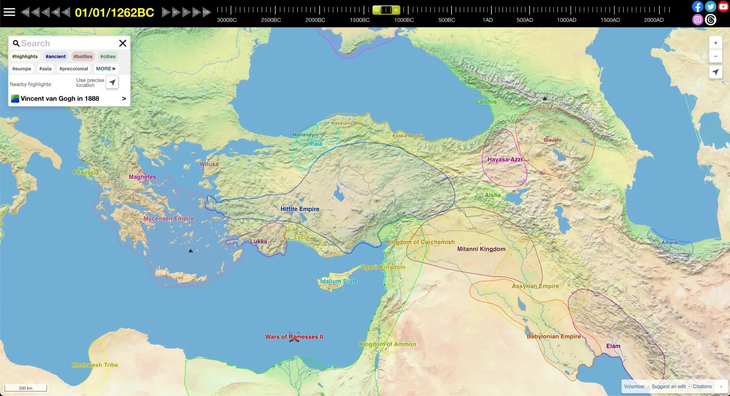Viewport: 730px width, 396px height.
Task: Select the Assyrian Empire map label
Action: point(535,286)
